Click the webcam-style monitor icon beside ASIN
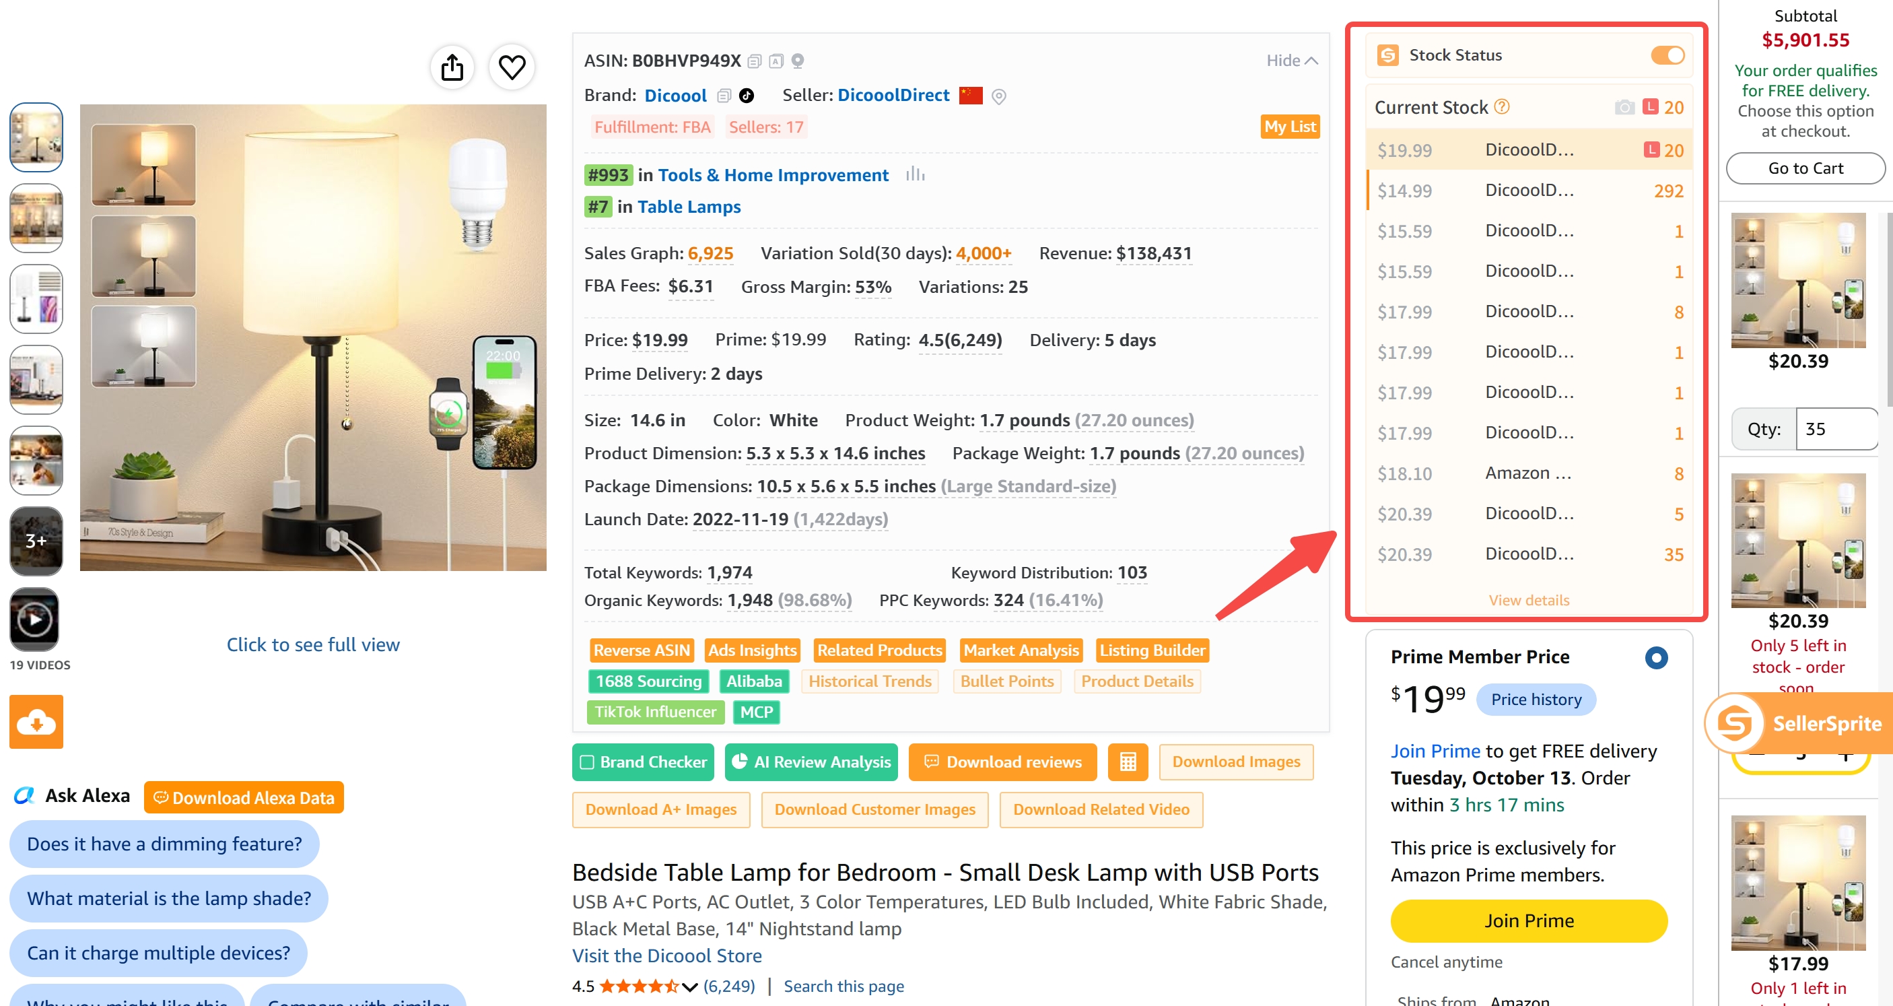1893x1006 pixels. point(797,61)
